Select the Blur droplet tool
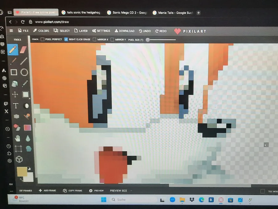The height and width of the screenshot is (209, 278). 28,138
